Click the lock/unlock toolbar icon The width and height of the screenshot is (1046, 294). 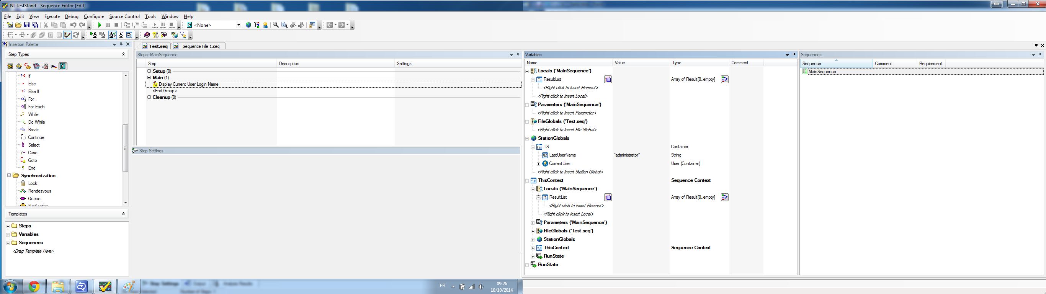[x=312, y=25]
